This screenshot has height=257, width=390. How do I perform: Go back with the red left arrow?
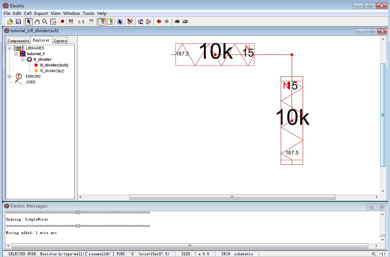point(159,22)
